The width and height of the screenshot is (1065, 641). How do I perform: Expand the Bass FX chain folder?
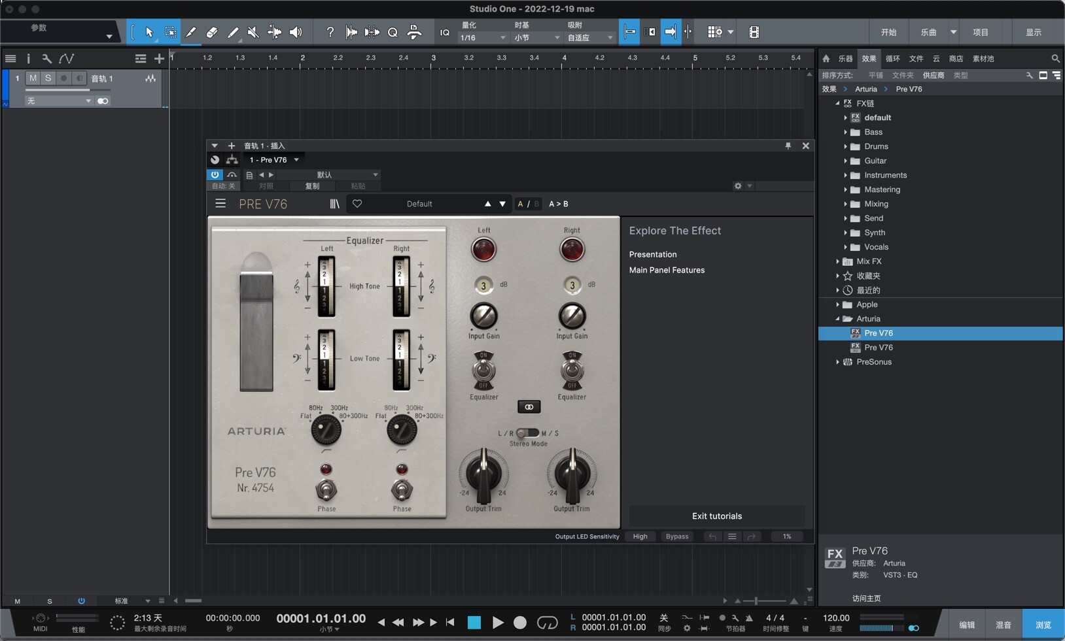[x=845, y=132]
